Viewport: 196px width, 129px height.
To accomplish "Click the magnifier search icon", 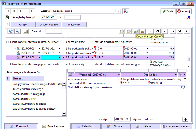I will click(18, 31).
